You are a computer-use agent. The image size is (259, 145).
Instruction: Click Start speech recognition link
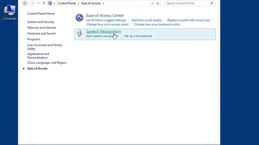(102, 36)
